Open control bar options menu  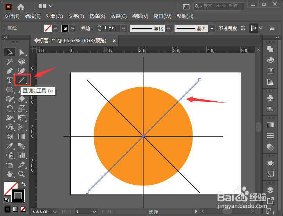[272, 28]
